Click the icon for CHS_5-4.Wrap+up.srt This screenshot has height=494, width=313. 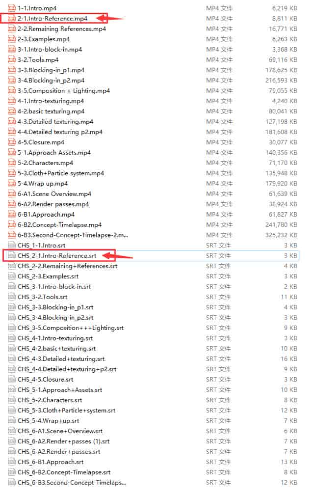12,421
